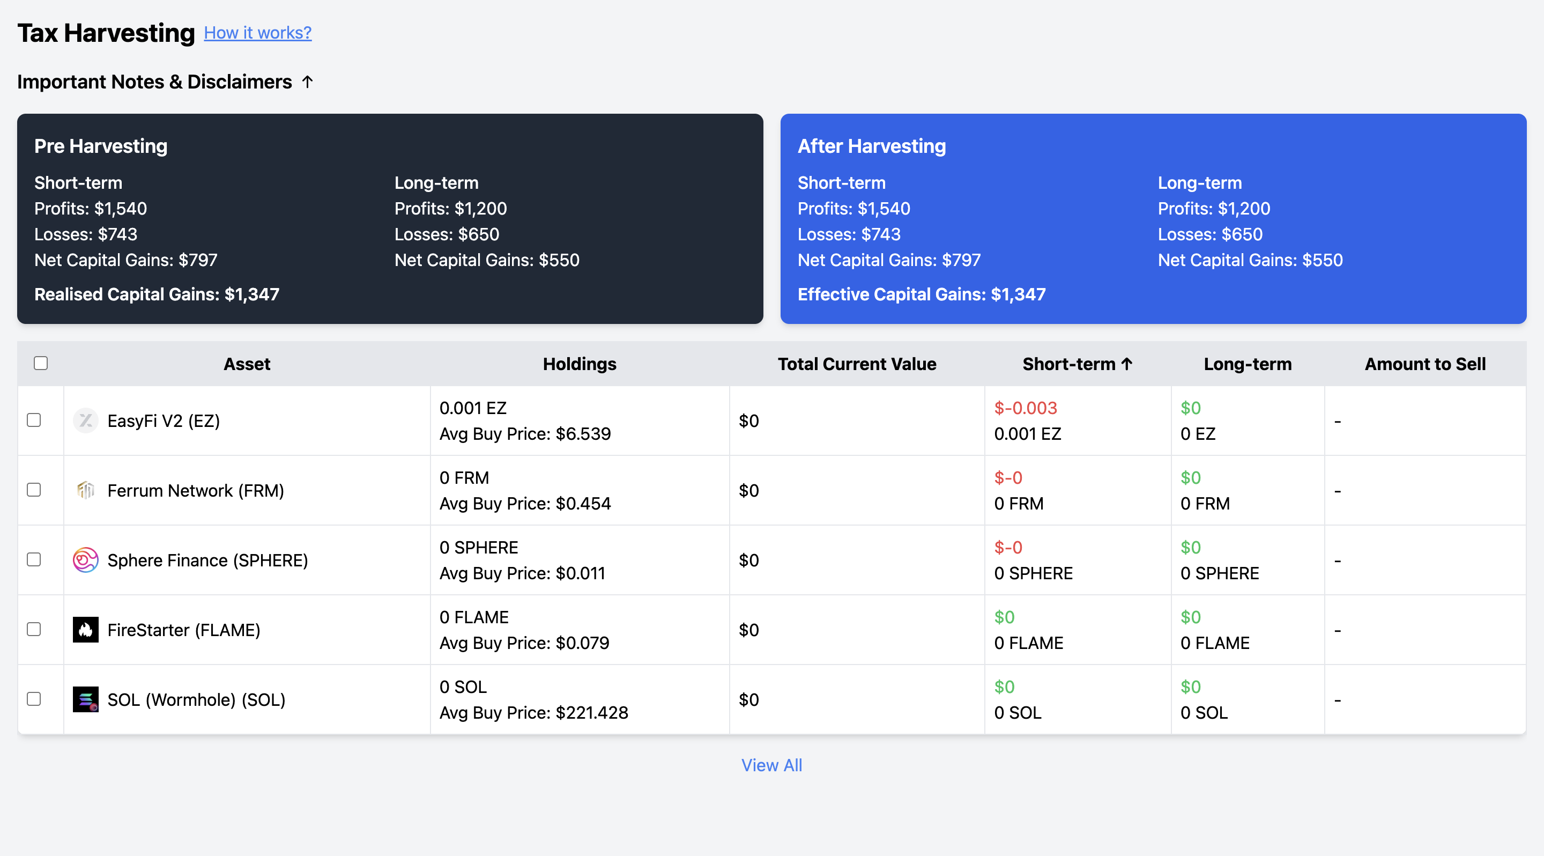
Task: Select the 0 SPHERE long-term amount
Action: pos(1219,573)
